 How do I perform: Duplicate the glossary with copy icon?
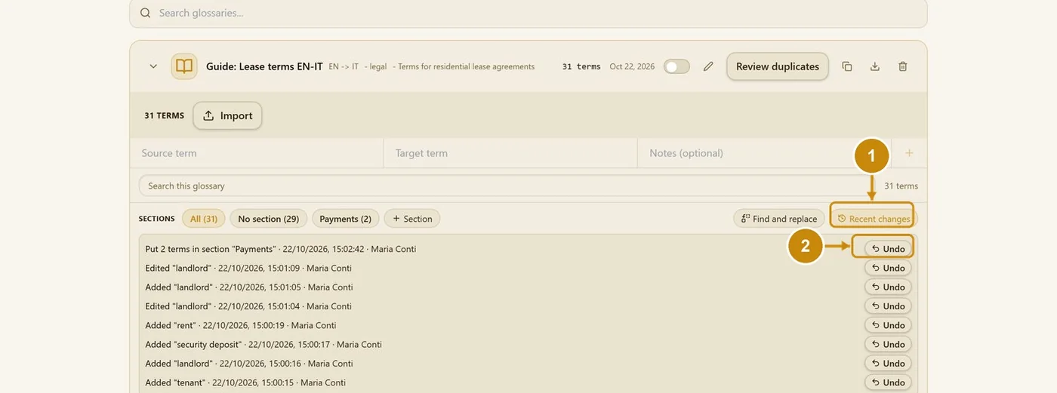[847, 66]
